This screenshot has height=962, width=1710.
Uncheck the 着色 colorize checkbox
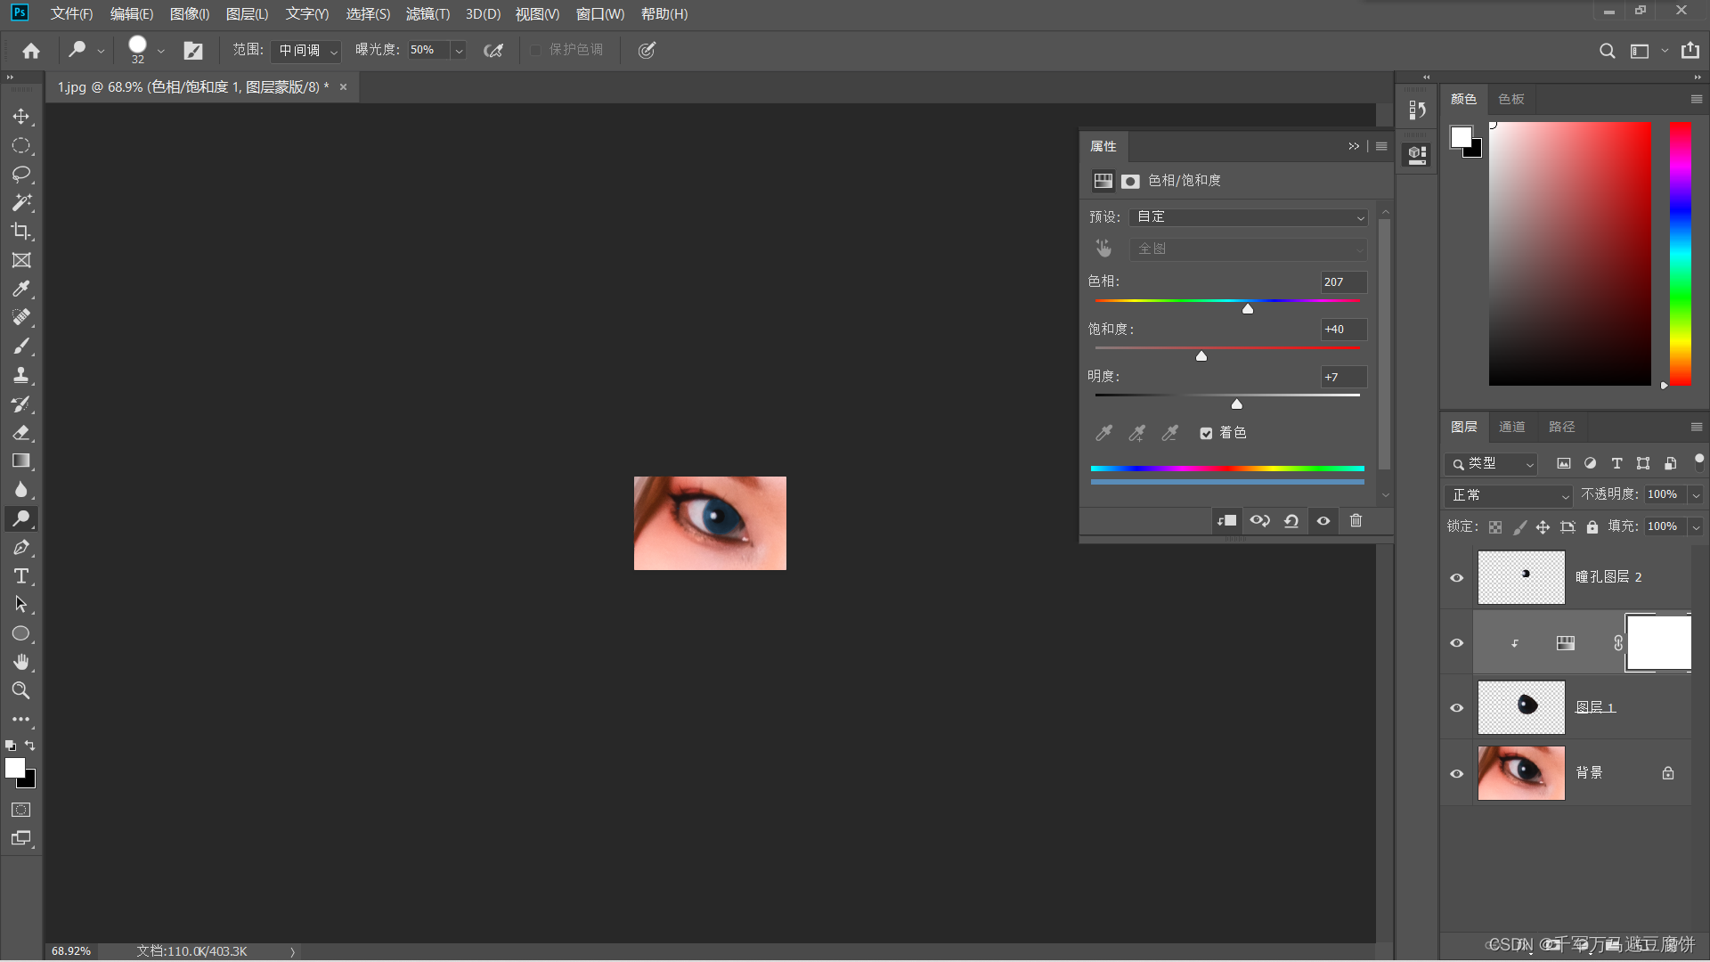tap(1206, 434)
